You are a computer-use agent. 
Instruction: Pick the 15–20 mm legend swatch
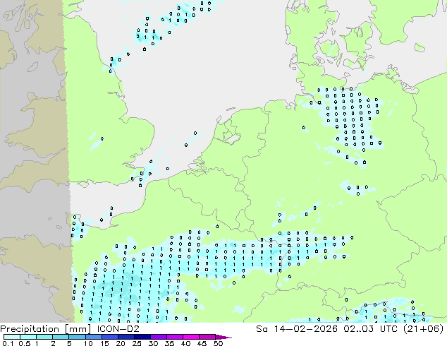click(109, 337)
